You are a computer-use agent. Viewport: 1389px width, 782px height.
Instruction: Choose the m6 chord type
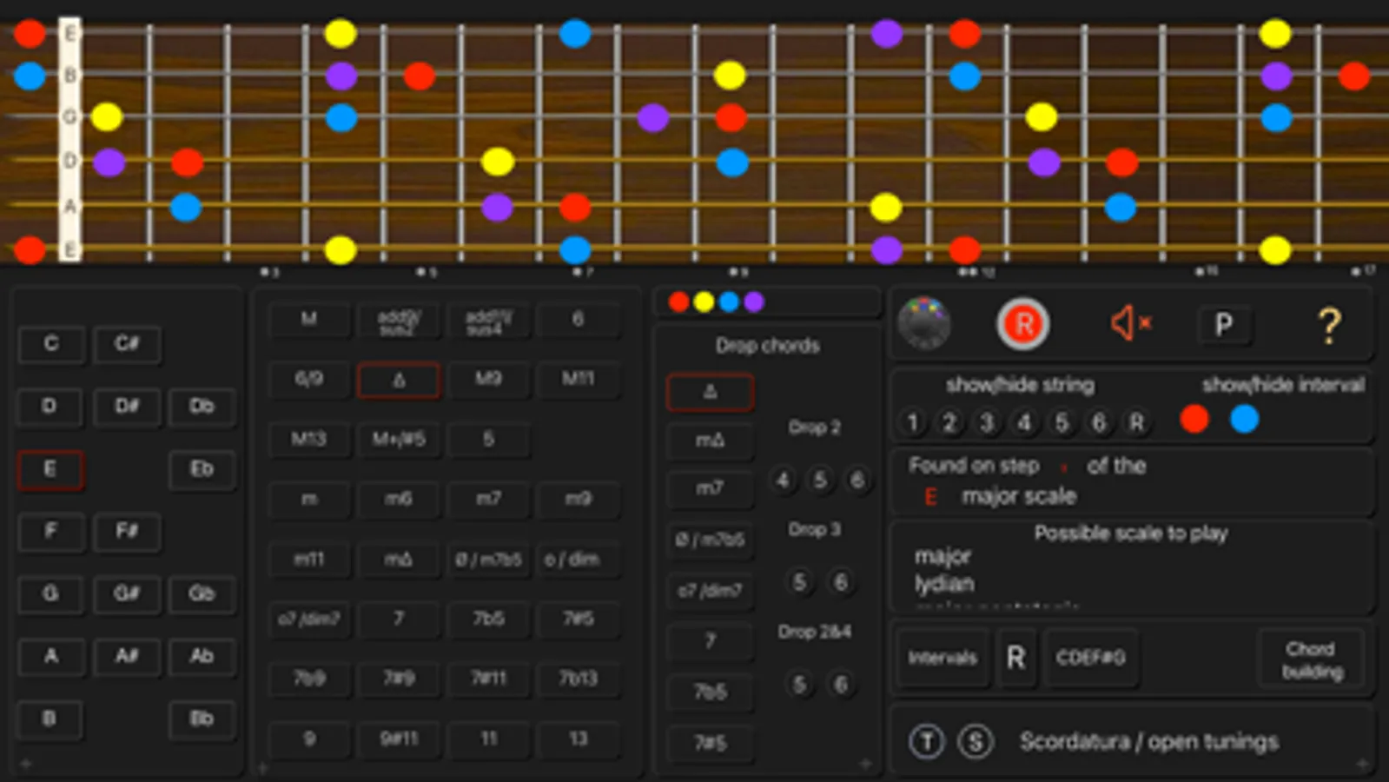tap(399, 499)
